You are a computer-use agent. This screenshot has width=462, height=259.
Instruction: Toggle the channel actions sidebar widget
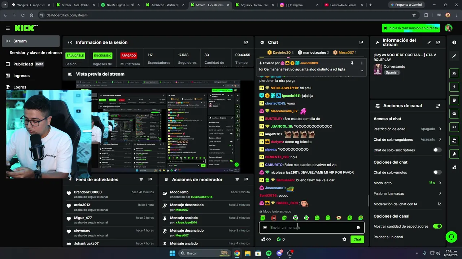(454, 141)
